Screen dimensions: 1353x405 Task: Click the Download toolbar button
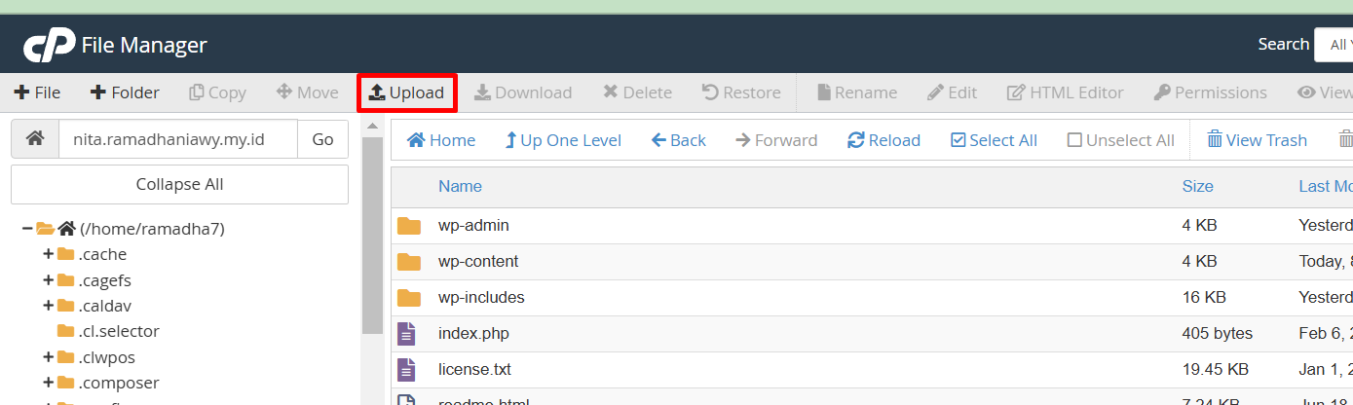[523, 92]
